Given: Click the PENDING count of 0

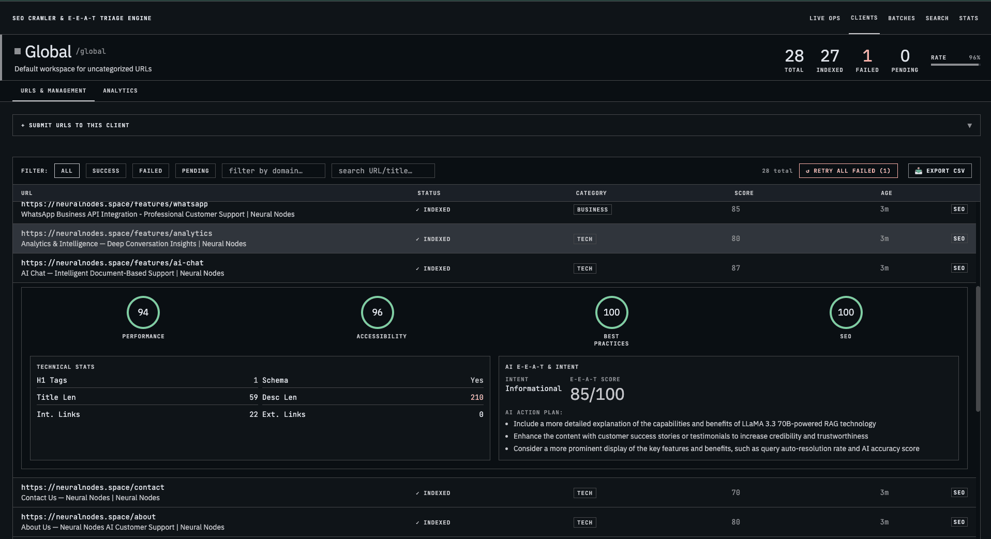Looking at the screenshot, I should 905,56.
